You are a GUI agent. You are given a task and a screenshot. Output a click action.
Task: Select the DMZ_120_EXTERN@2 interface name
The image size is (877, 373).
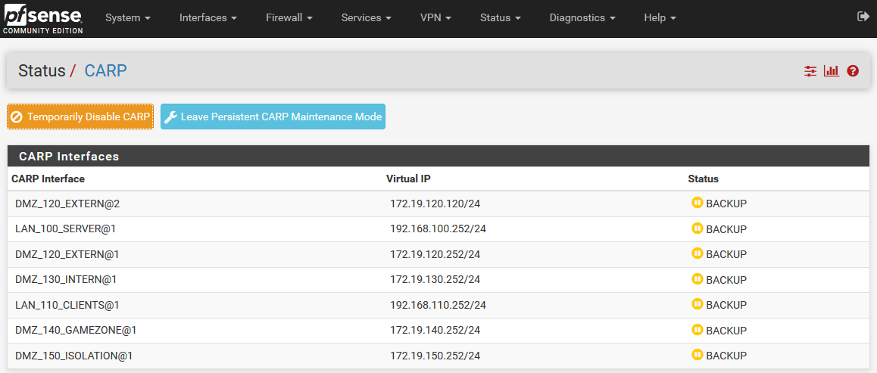click(67, 204)
